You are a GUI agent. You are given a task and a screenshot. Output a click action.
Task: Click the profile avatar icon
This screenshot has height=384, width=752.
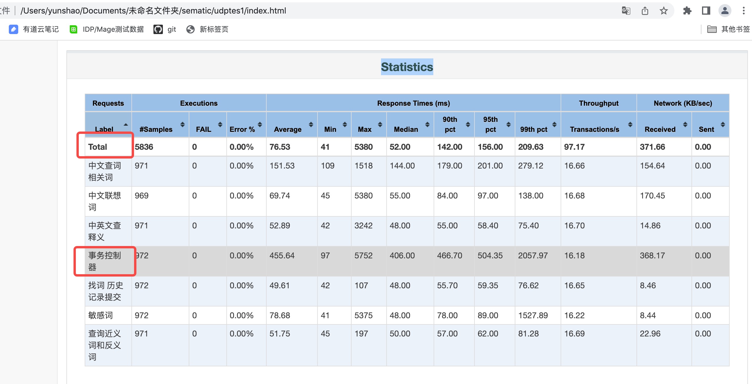tap(724, 11)
